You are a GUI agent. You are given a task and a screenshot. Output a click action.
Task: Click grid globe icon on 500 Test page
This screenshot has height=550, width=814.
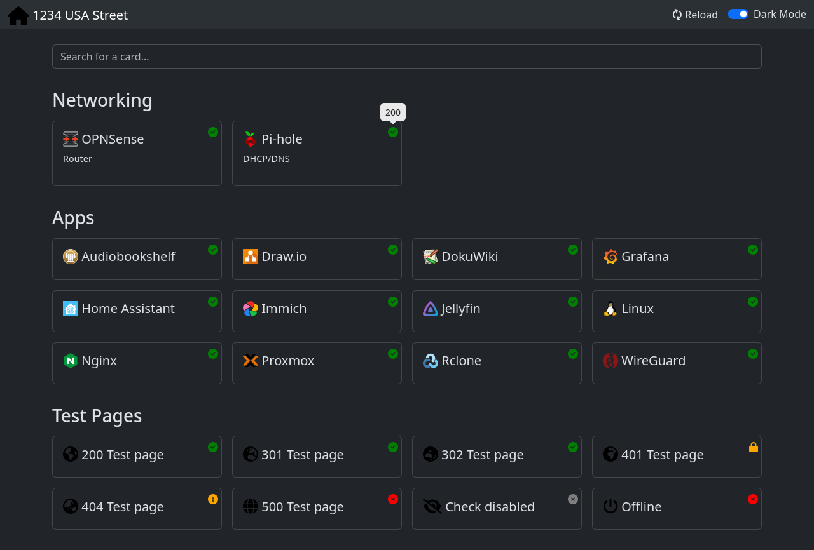point(251,506)
